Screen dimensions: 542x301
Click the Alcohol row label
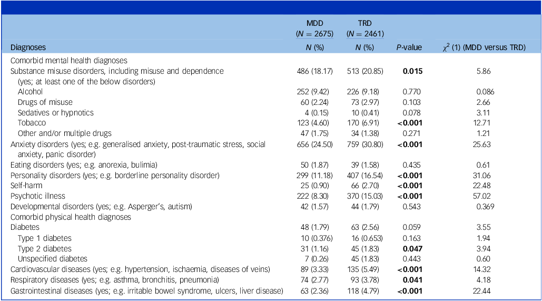coord(30,91)
